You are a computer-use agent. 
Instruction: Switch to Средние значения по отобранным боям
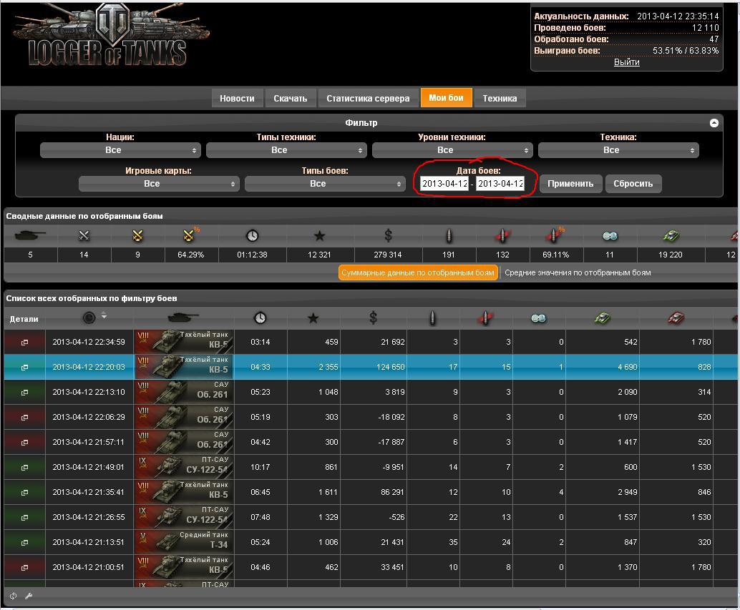[578, 272]
